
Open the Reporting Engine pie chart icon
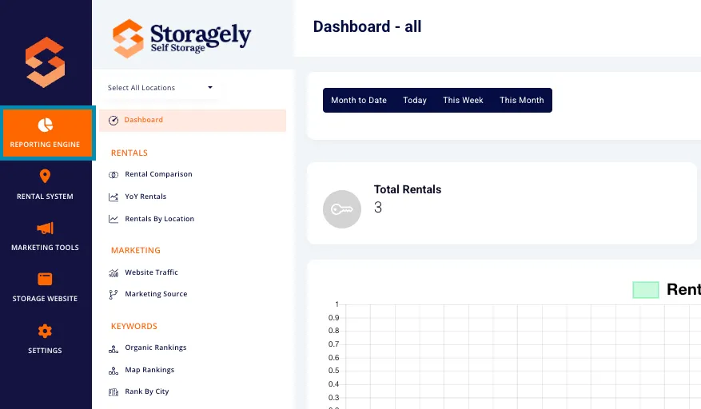45,125
